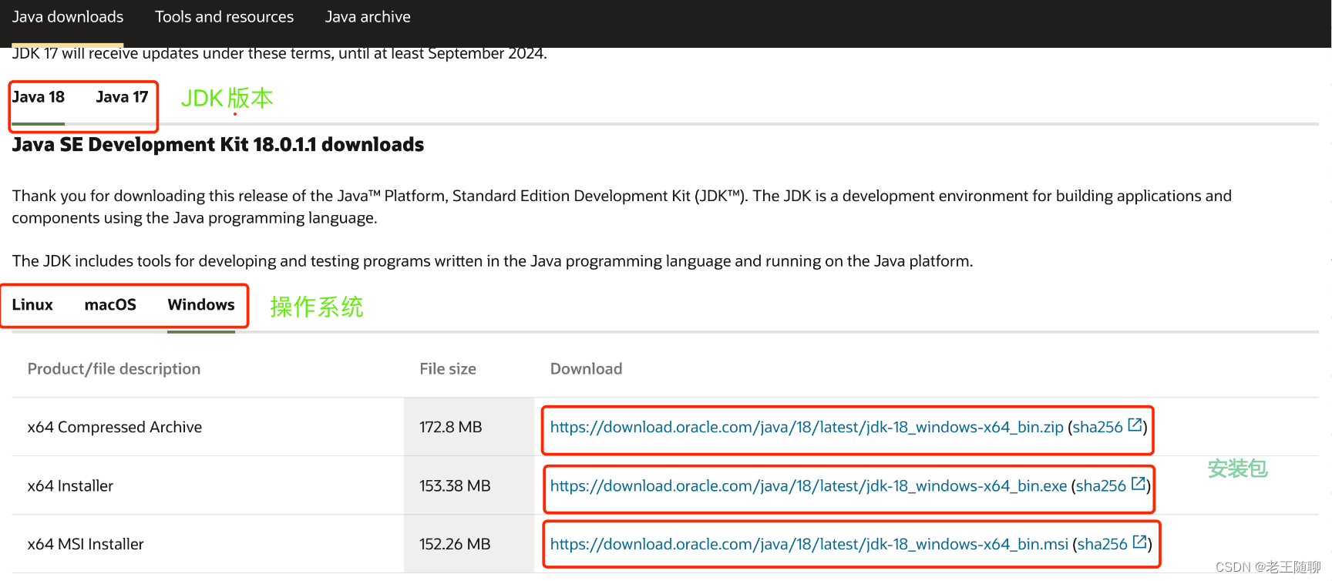Viewport: 1332px width, 581px height.
Task: Choose the macOS operating system tab
Action: [x=110, y=305]
